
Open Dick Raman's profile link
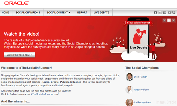click(140, 77)
